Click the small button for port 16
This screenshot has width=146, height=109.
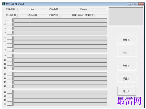click(10, 86)
